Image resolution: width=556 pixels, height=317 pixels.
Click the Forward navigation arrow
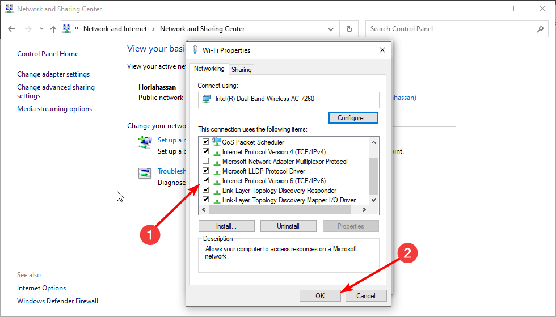pyautogui.click(x=28, y=29)
